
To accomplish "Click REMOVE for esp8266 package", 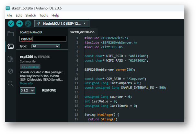I will [x=49, y=91].
